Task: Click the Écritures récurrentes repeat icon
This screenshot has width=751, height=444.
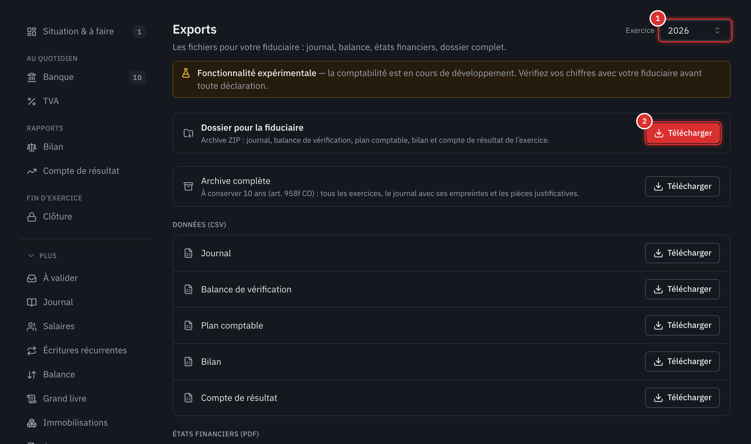Action: coord(32,351)
